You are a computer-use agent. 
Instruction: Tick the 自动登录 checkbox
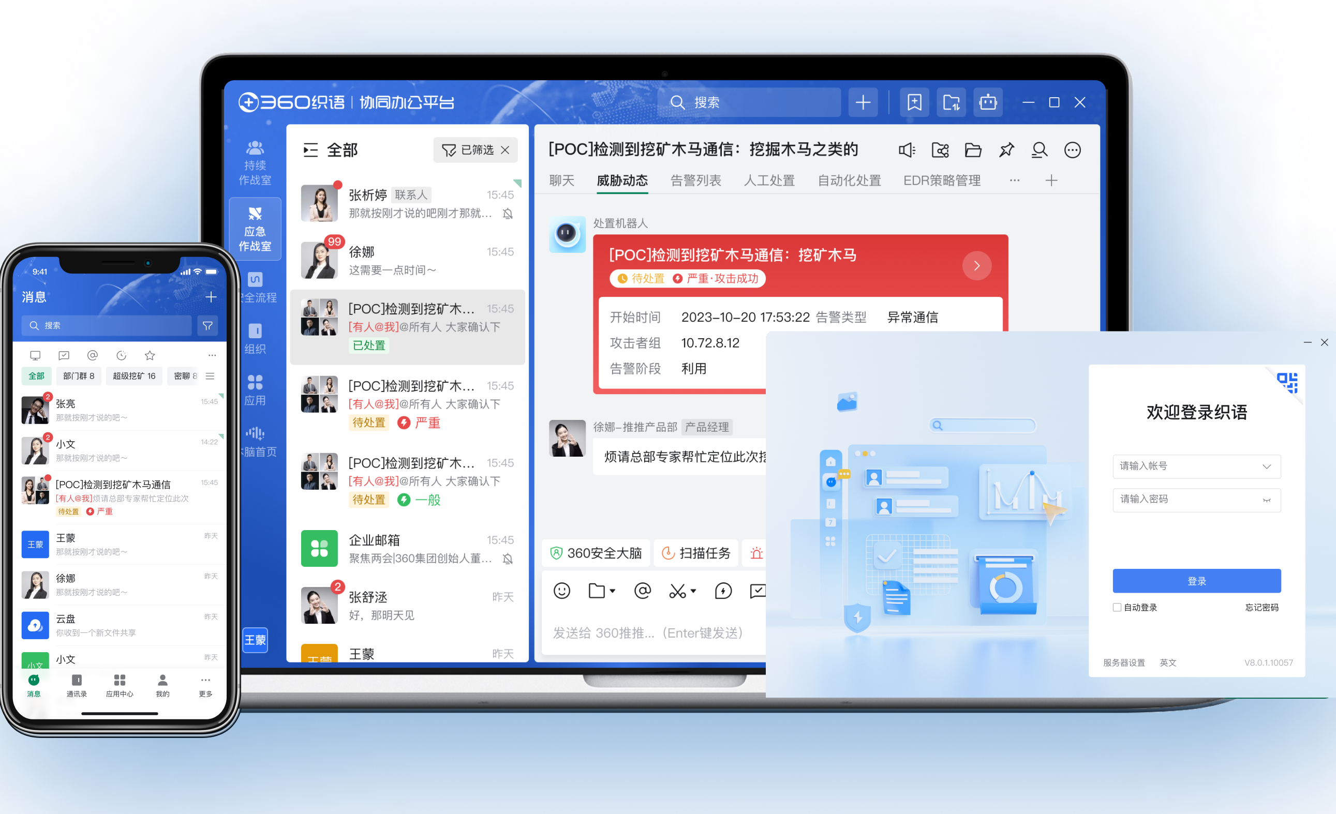pos(1117,607)
